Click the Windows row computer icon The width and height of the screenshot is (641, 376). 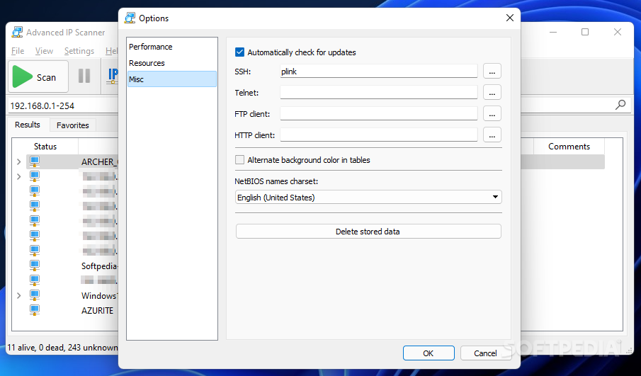click(35, 295)
